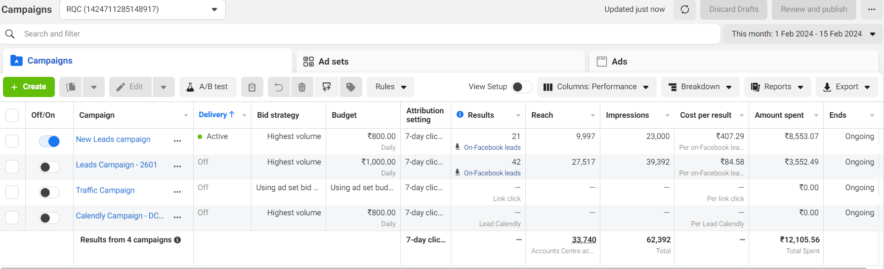Tick the checkbox for Traffic Campaign row
Screen dimensions: 884x269
click(x=12, y=192)
